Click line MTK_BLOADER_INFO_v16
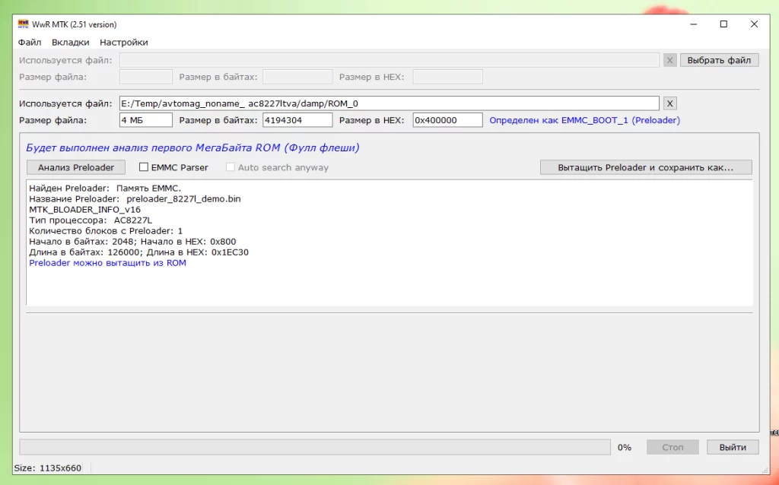Image resolution: width=779 pixels, height=485 pixels. pos(85,210)
